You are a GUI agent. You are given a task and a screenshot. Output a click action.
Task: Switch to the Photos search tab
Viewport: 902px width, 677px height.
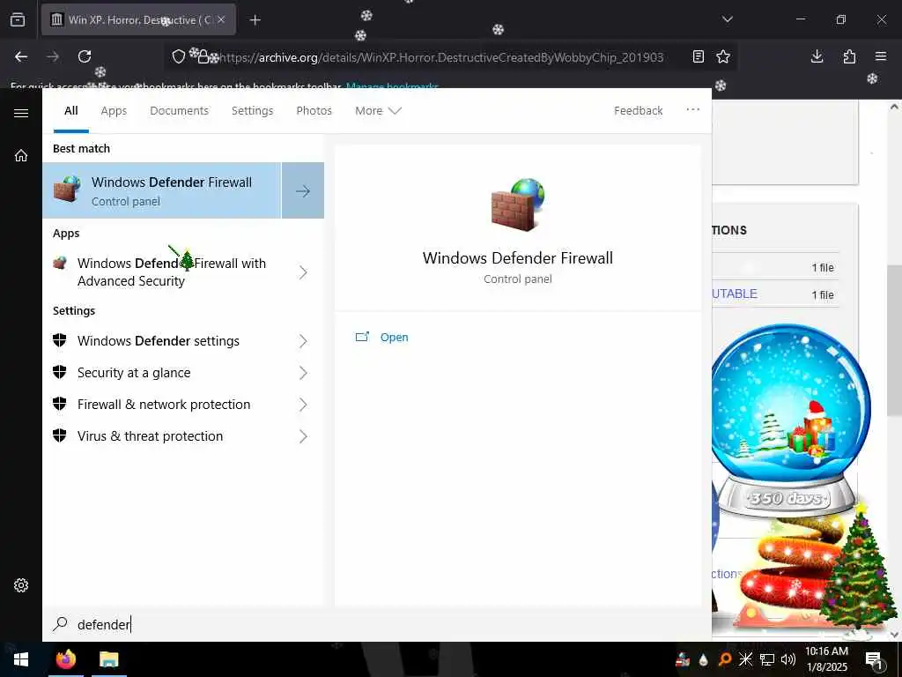(314, 110)
